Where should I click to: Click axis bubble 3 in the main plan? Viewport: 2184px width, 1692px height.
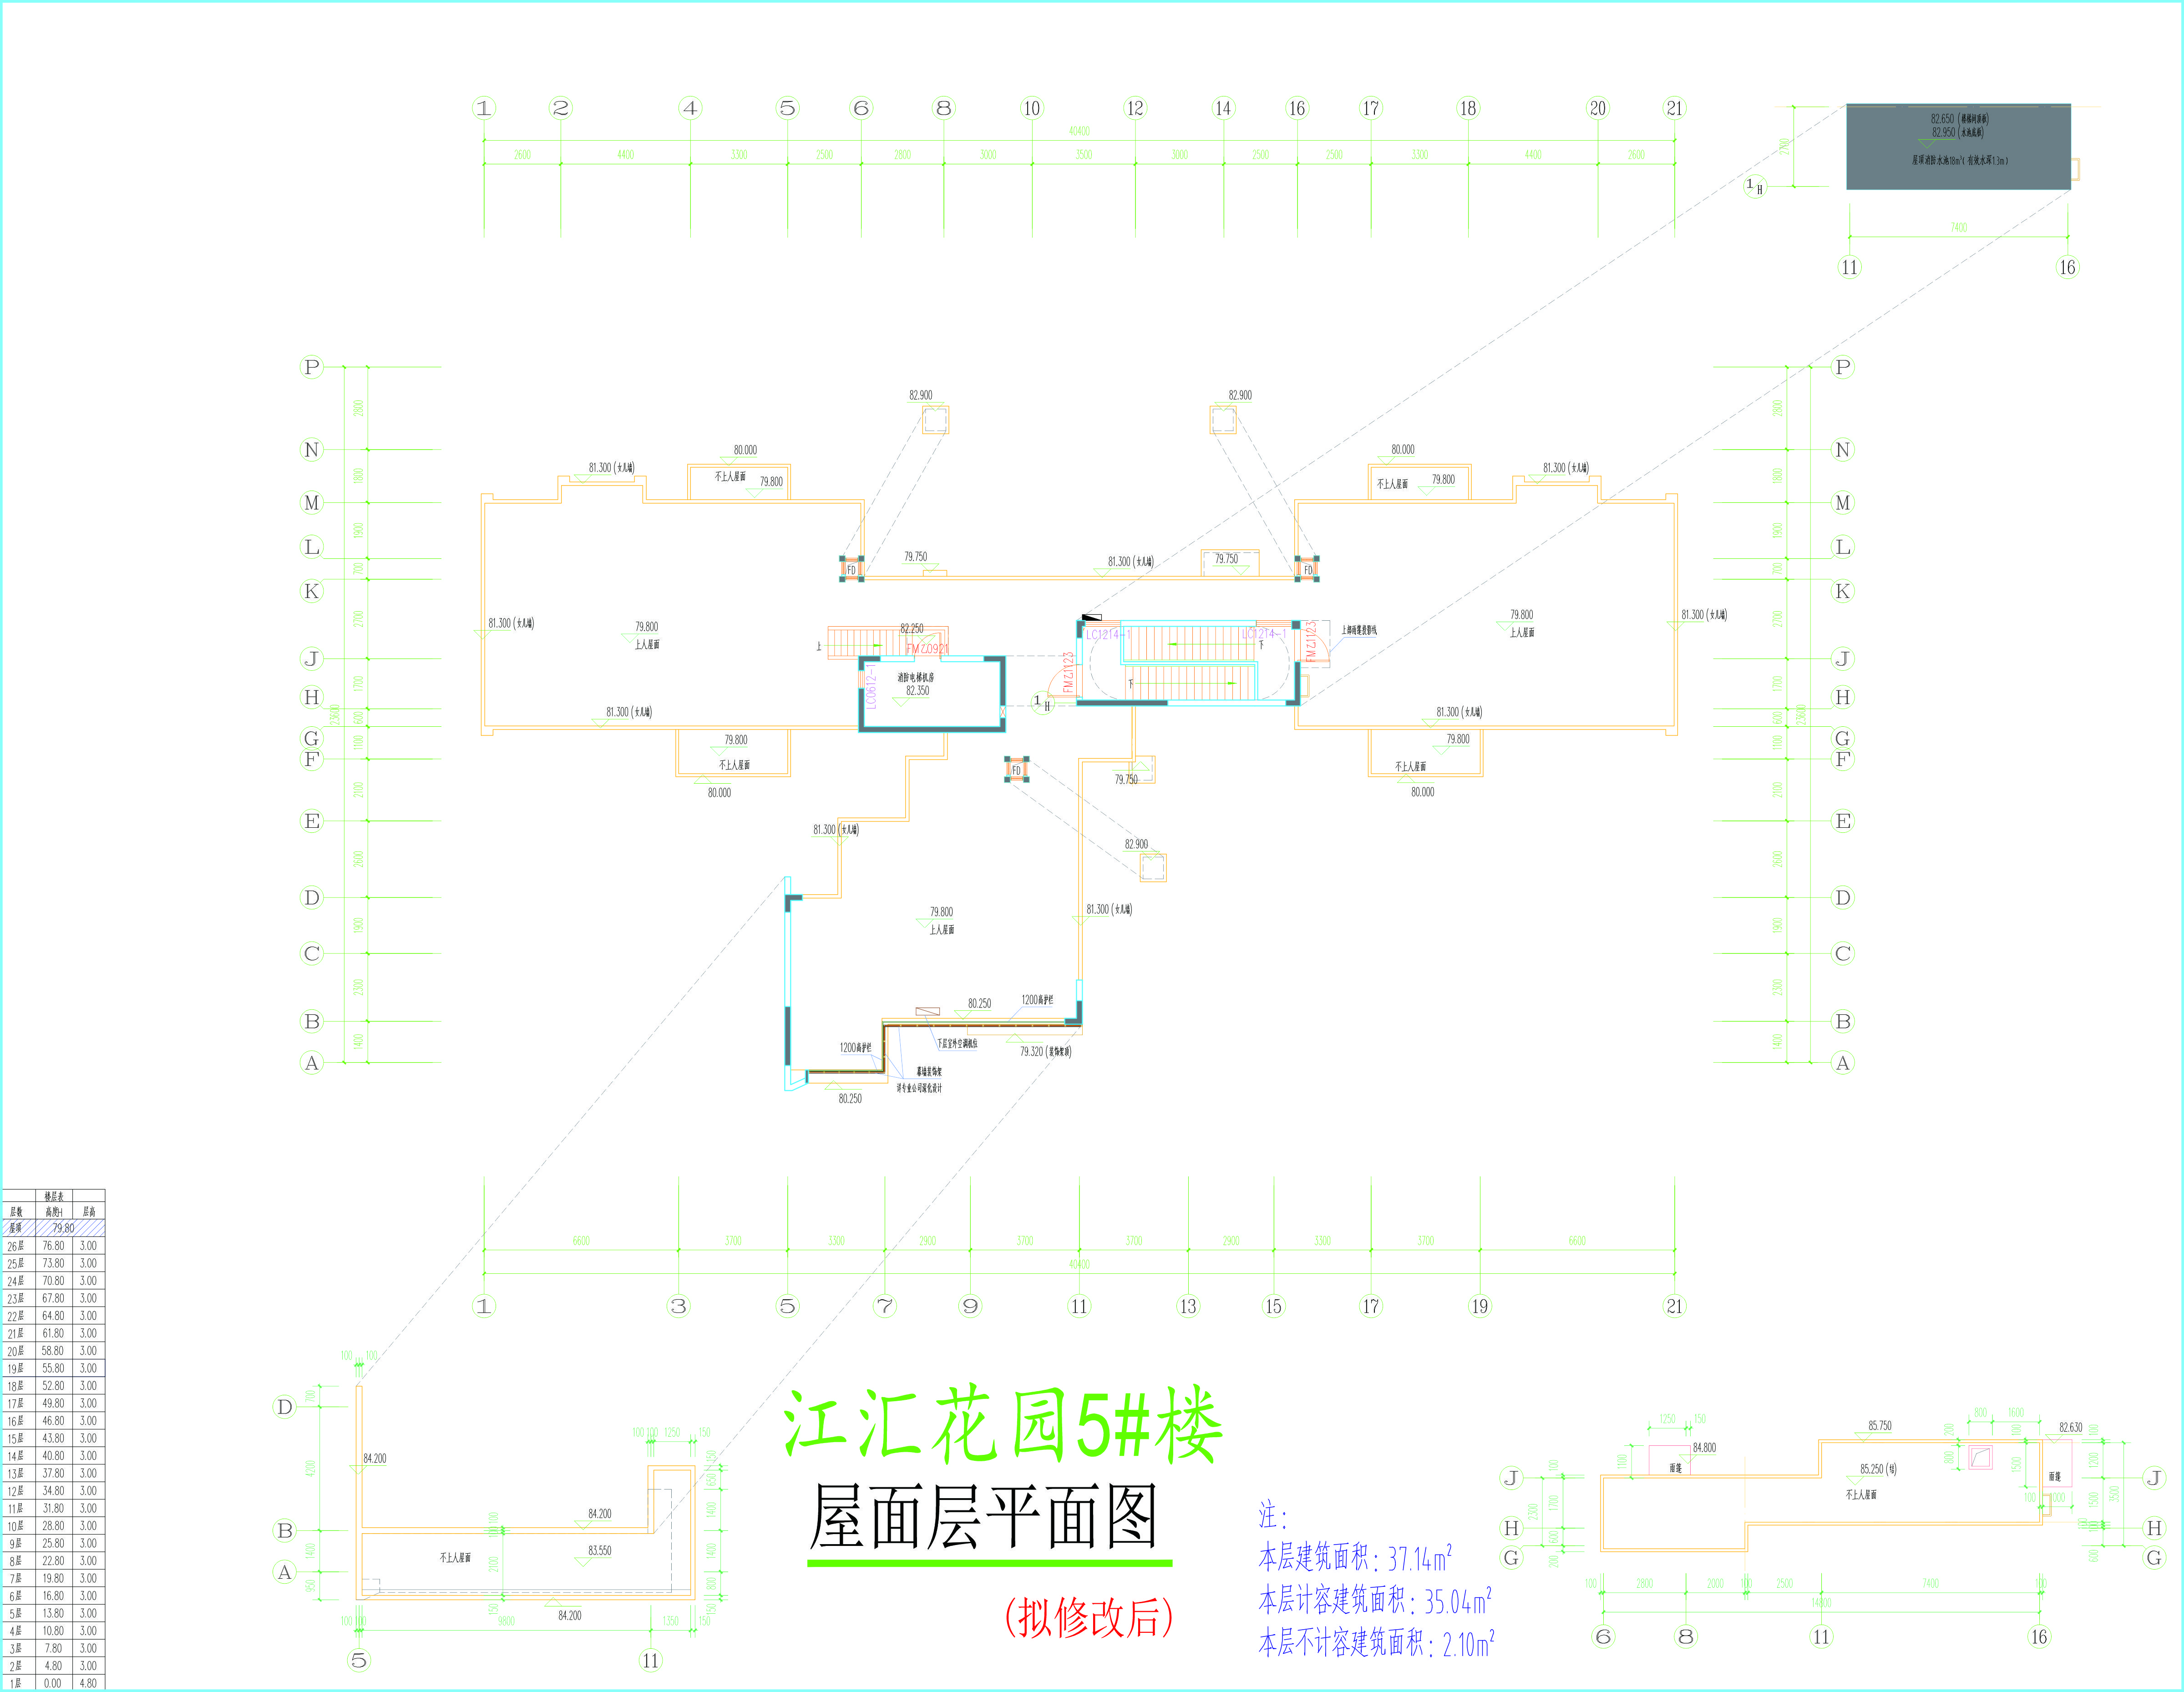pyautogui.click(x=679, y=1306)
